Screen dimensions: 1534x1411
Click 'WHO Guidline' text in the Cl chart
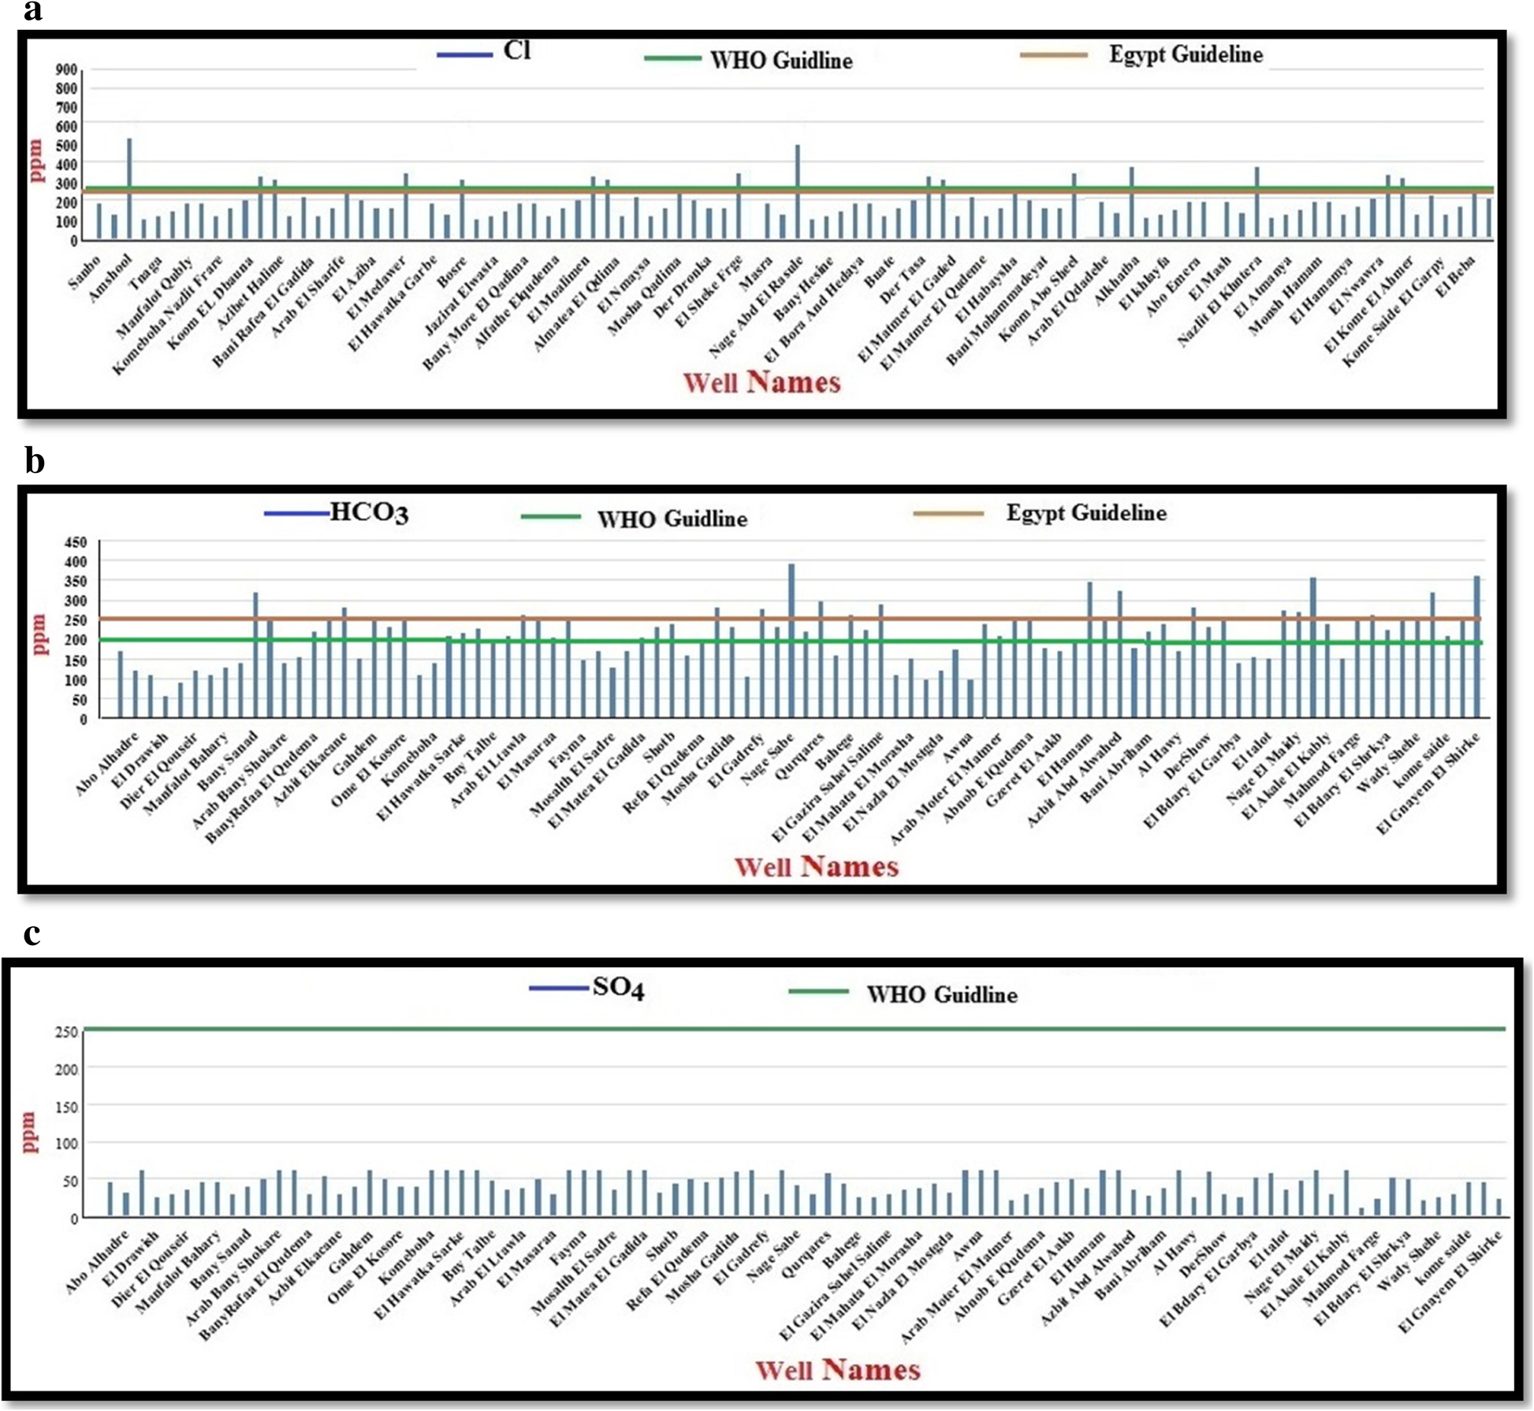(781, 61)
